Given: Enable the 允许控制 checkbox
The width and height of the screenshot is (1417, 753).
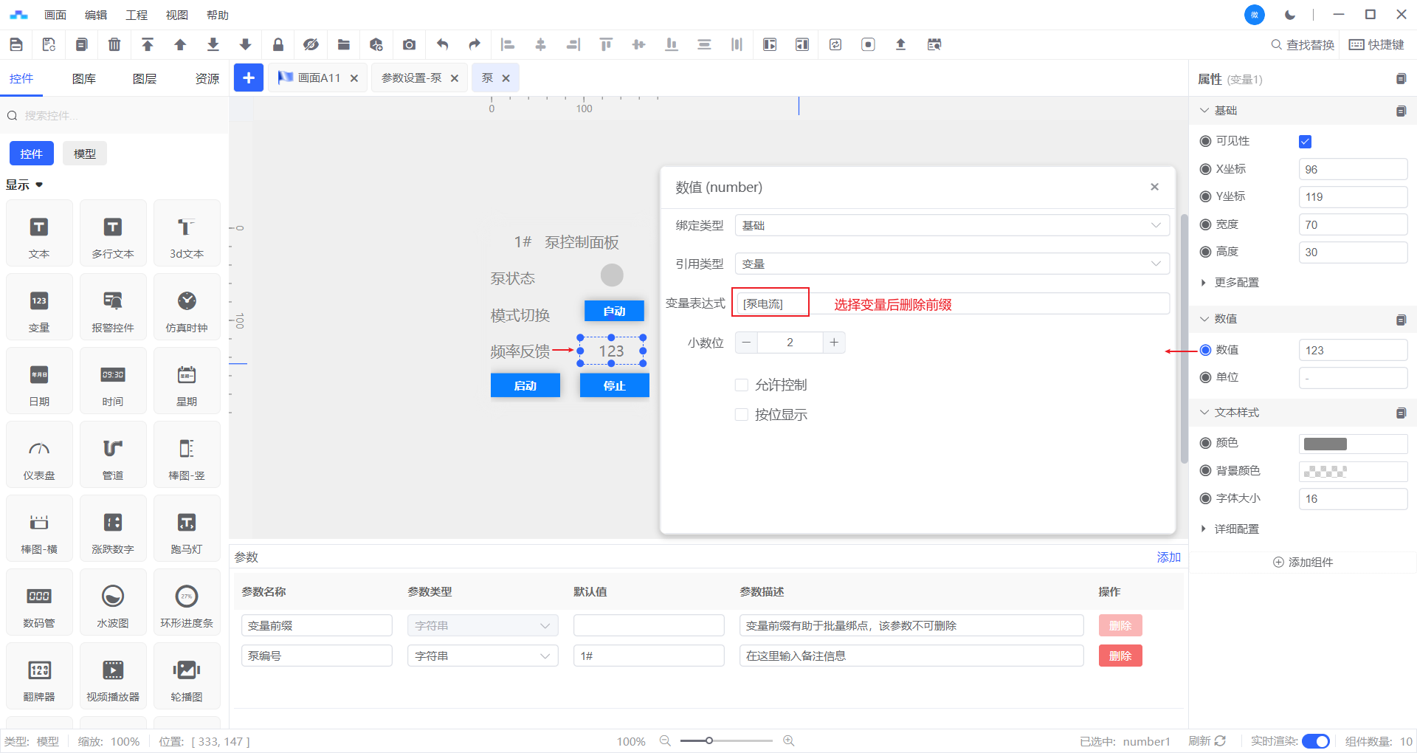Looking at the screenshot, I should click(x=742, y=385).
